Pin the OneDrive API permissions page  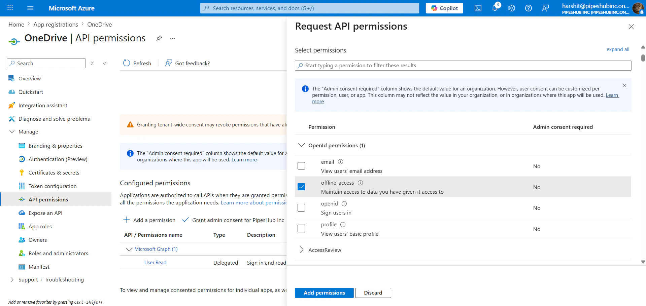(x=159, y=38)
